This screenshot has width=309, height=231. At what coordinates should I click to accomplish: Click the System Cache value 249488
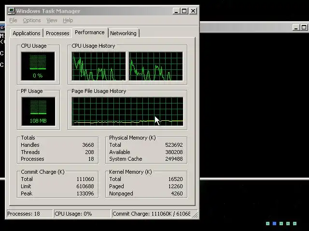pyautogui.click(x=174, y=159)
